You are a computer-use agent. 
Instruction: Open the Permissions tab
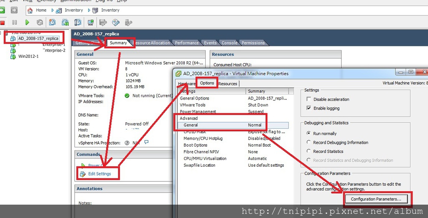pos(253,43)
